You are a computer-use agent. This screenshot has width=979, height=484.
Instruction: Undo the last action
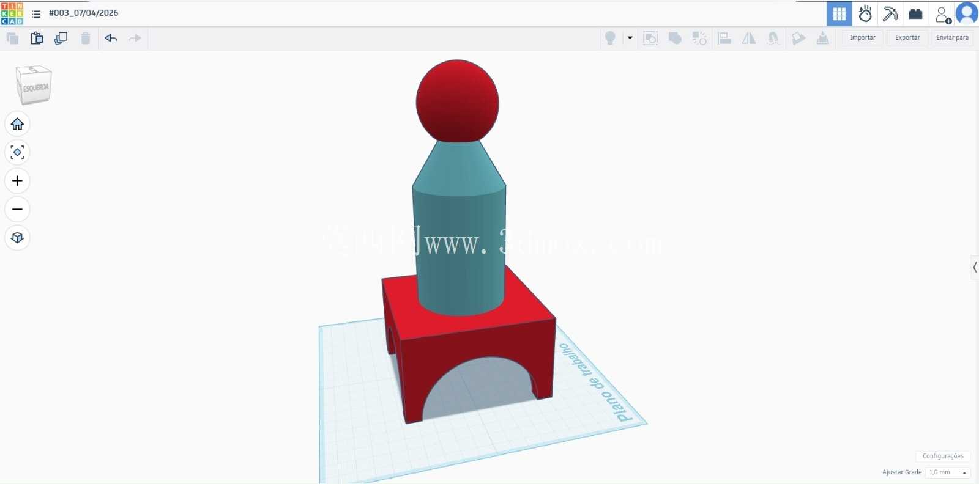111,38
